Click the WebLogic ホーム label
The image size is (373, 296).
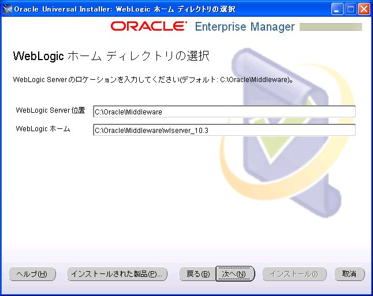(43, 129)
